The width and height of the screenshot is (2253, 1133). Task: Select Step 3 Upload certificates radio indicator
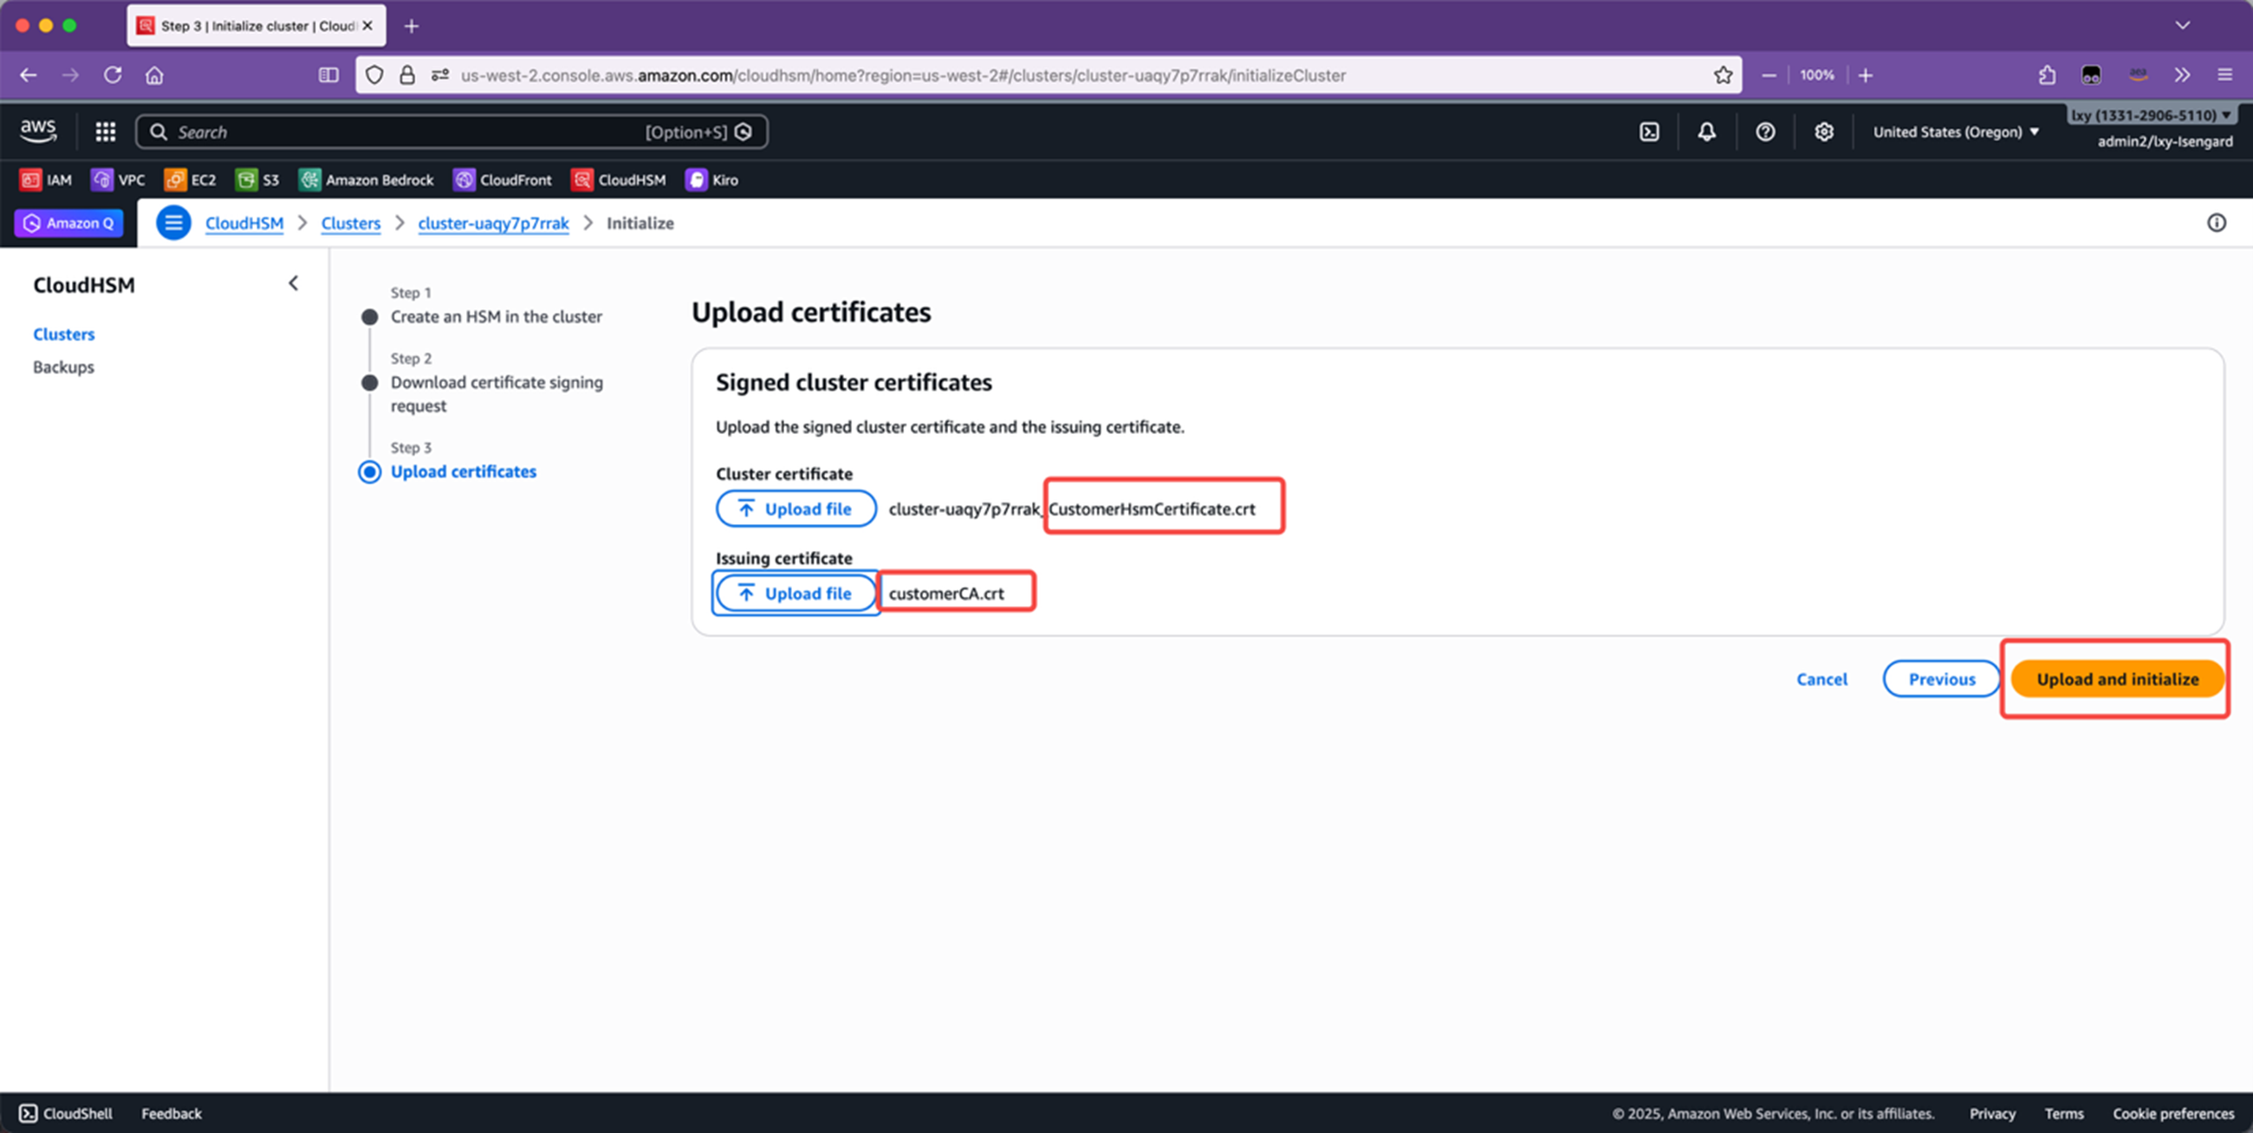point(370,472)
